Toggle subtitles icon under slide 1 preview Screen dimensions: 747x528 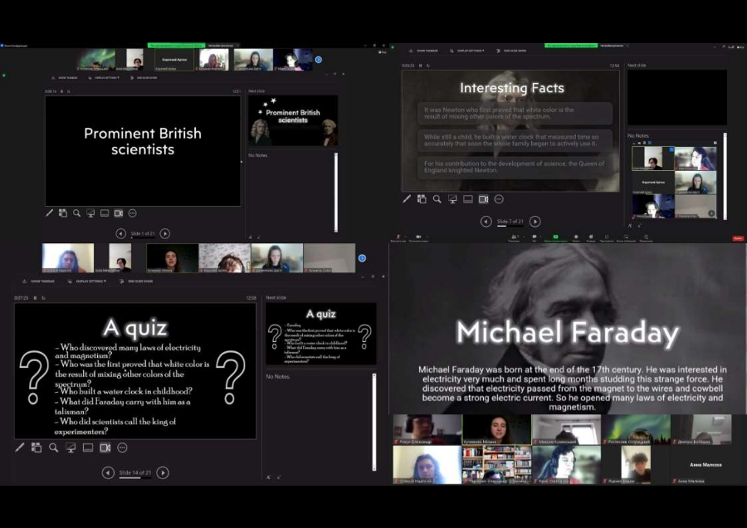pyautogui.click(x=105, y=213)
